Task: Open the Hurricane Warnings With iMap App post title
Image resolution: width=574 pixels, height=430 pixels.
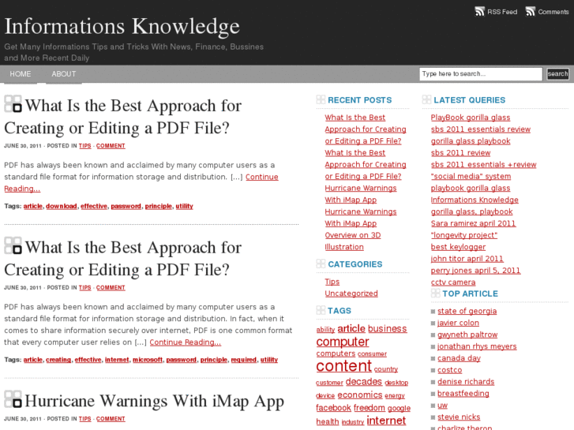Action: pyautogui.click(x=154, y=401)
